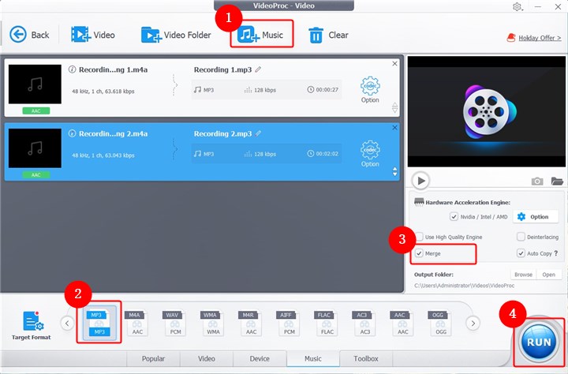Add audio with the Music button
Viewport: 568px width, 374px height.
[260, 35]
